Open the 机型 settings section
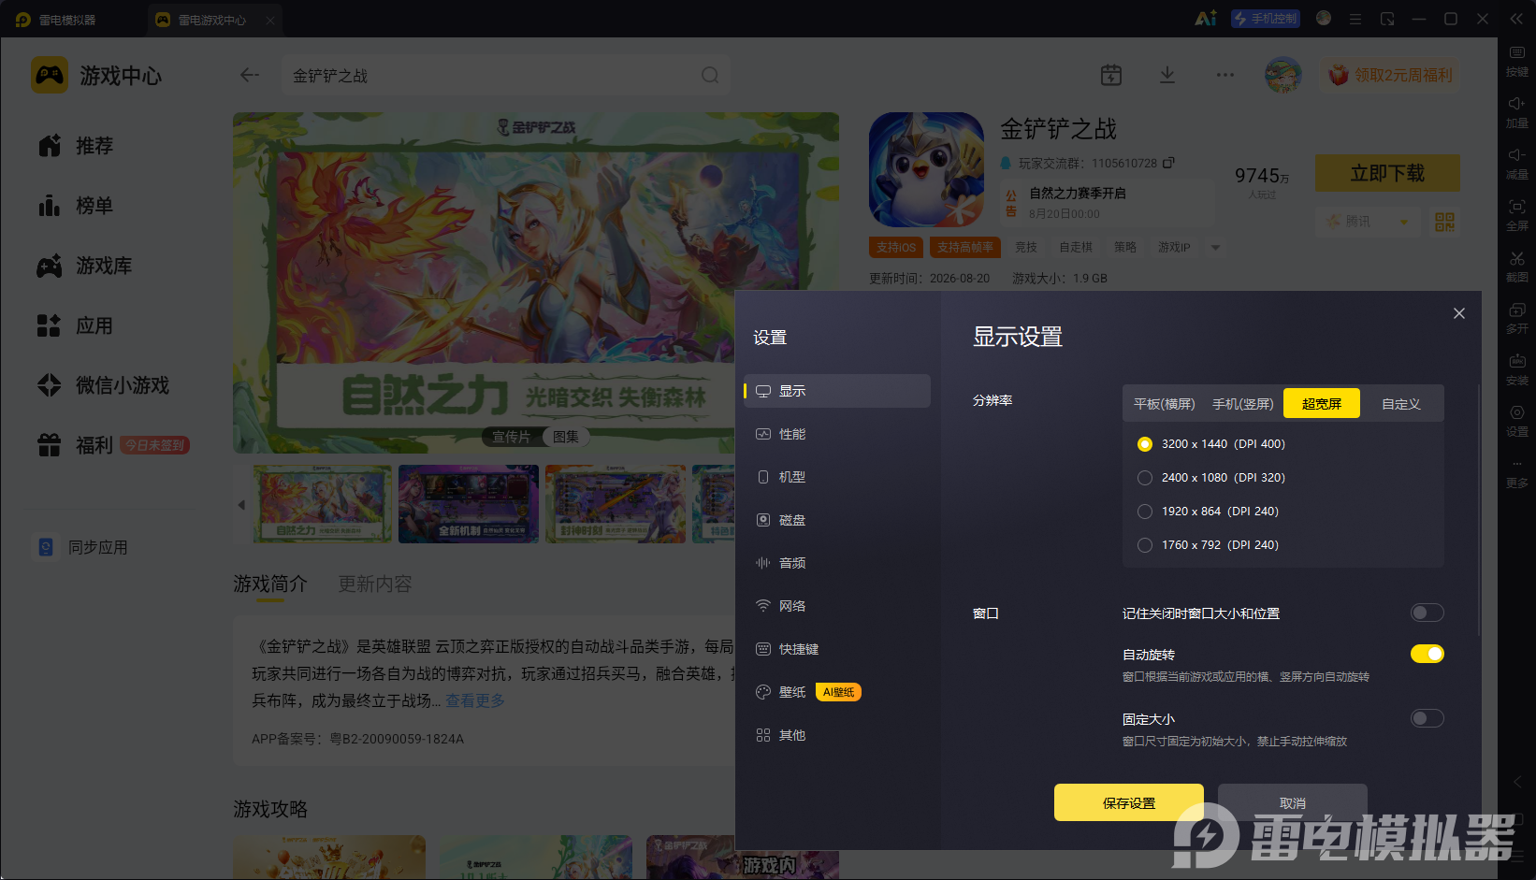The width and height of the screenshot is (1536, 880). (837, 477)
